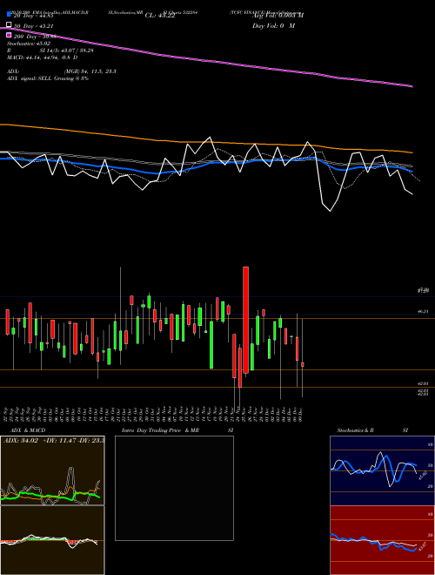Screen dimensions: 435x575
Task: Click the ADX (MGR) 34, 11.5, 23.3 readout
Action: pyautogui.click(x=62, y=71)
